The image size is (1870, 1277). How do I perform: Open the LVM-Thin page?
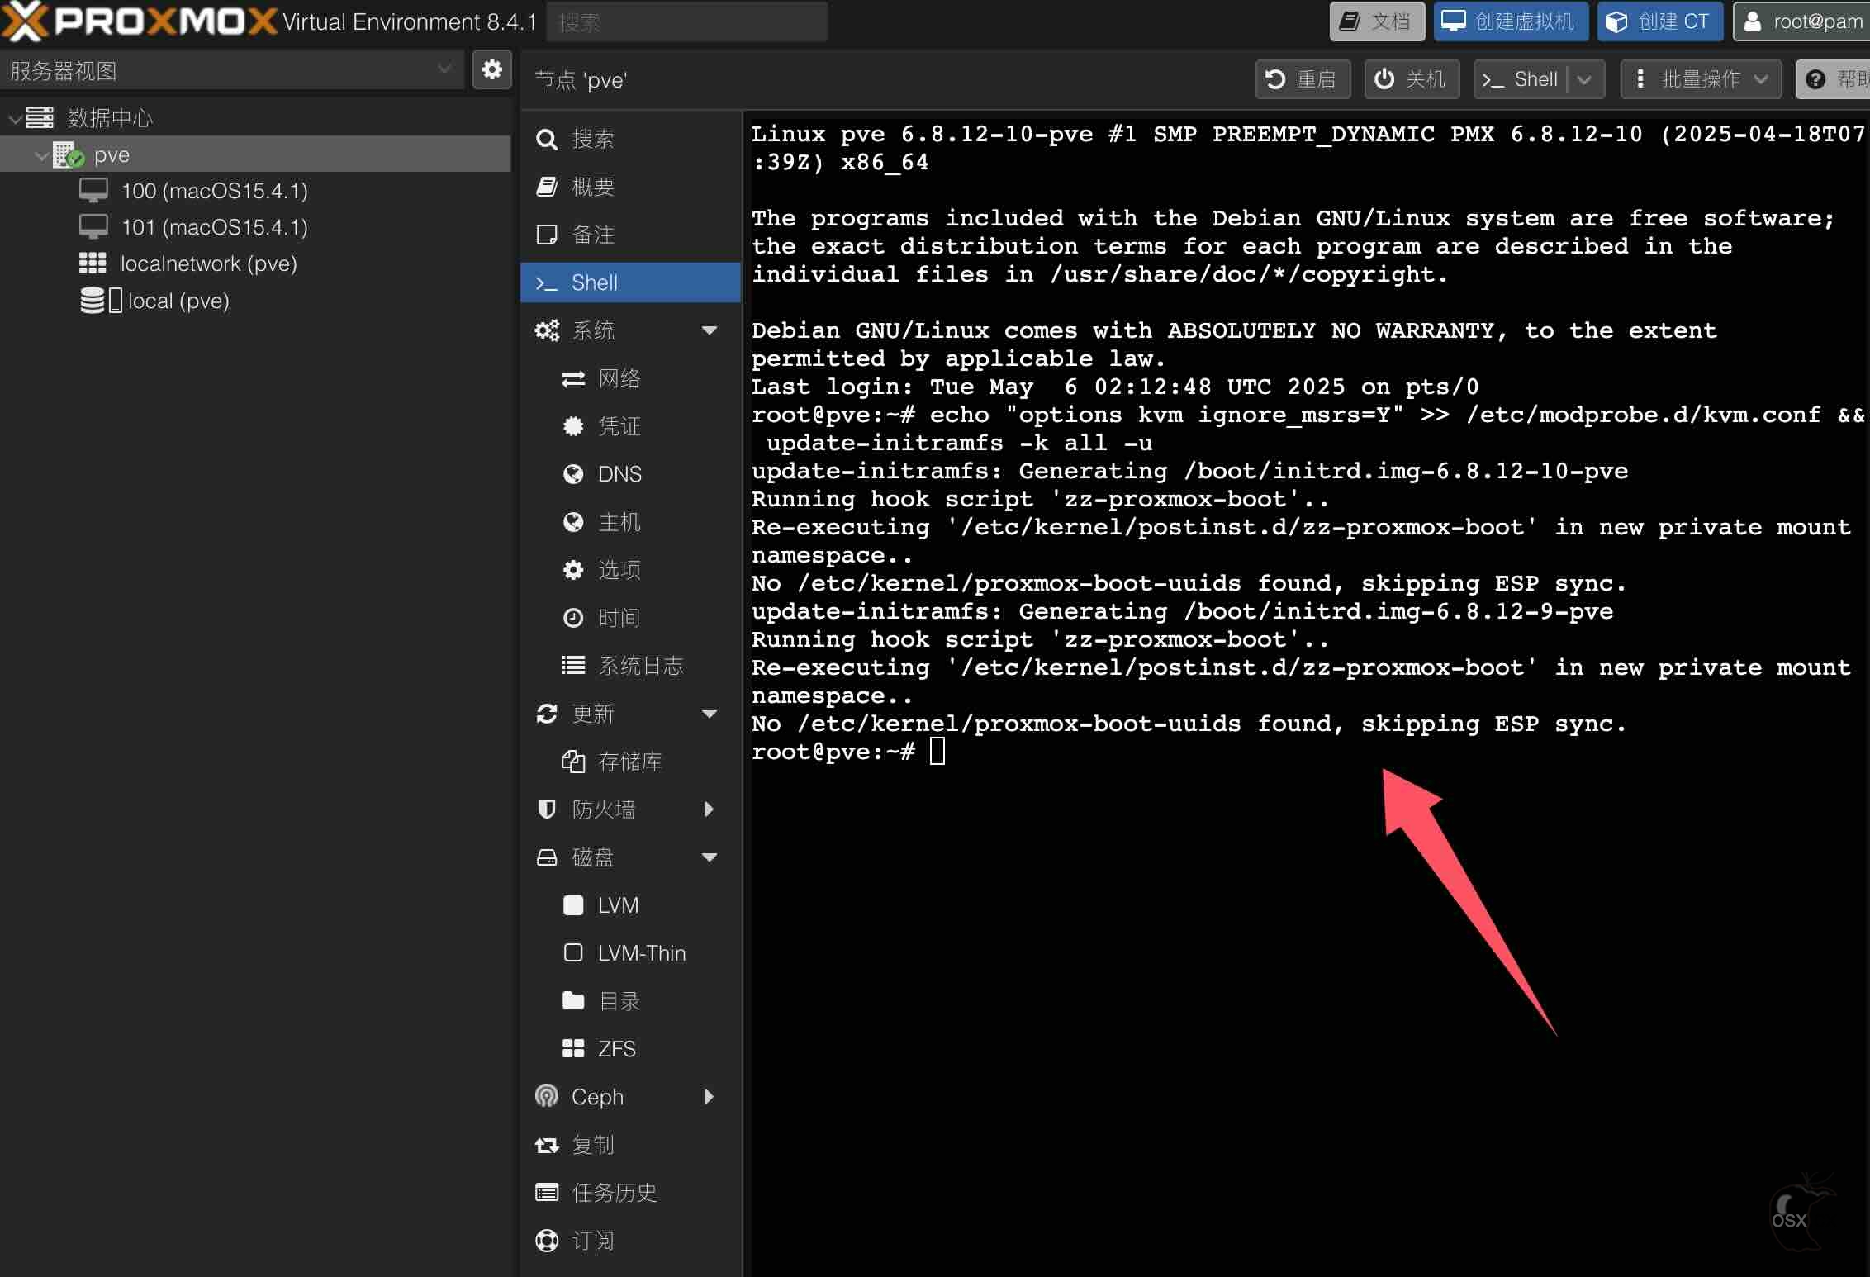[630, 953]
